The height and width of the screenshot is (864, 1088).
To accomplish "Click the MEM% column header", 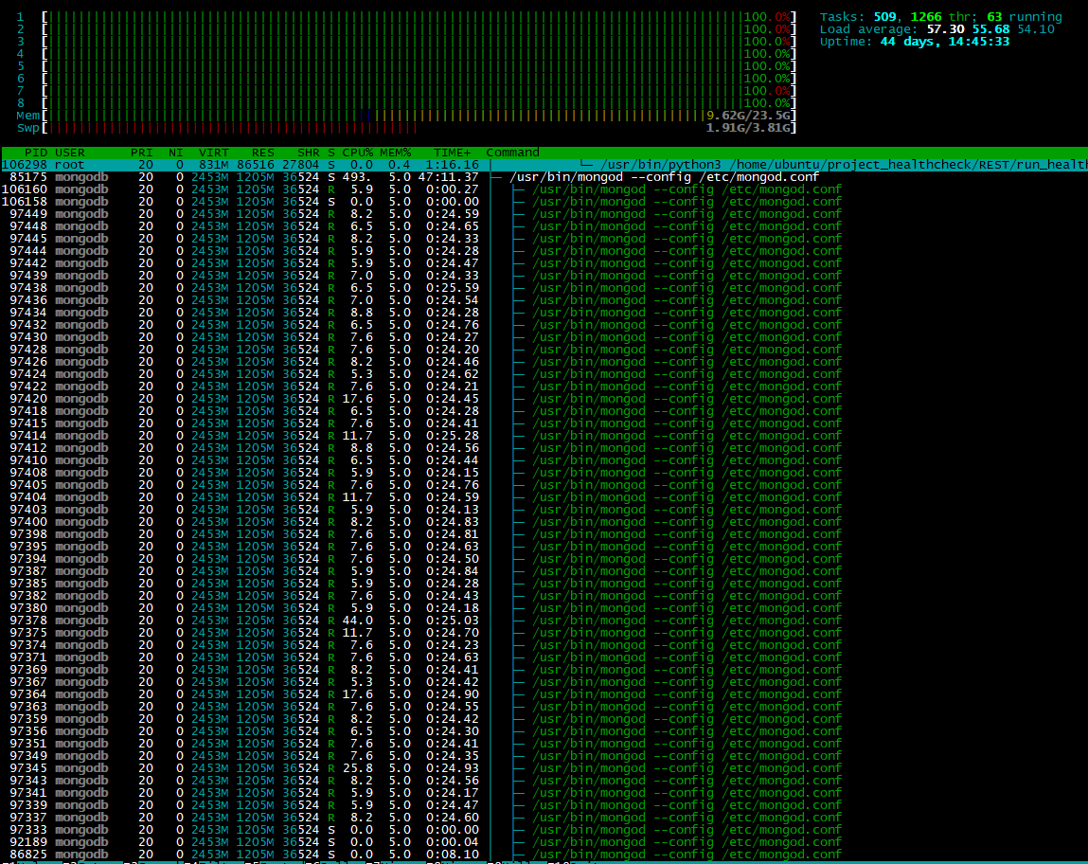I will [395, 153].
